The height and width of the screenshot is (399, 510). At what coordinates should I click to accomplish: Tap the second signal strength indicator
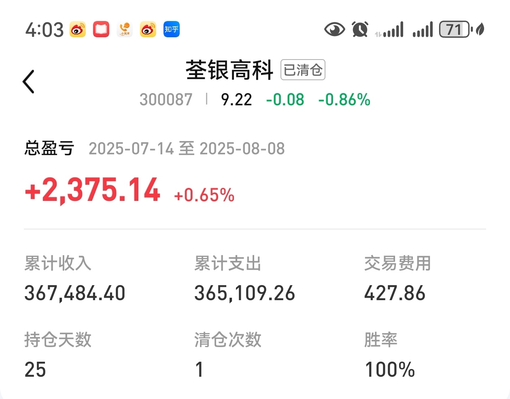[x=423, y=30]
